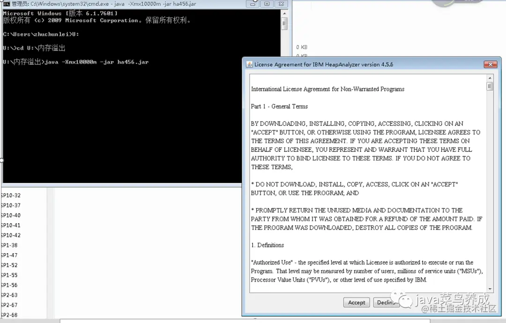Select SP1-47 in the background list
Image resolution: width=506 pixels, height=323 pixels.
(9, 255)
